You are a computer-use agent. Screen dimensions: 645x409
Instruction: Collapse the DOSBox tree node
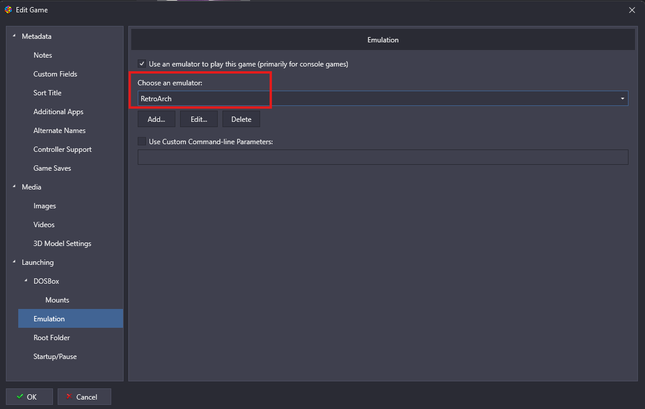[26, 281]
